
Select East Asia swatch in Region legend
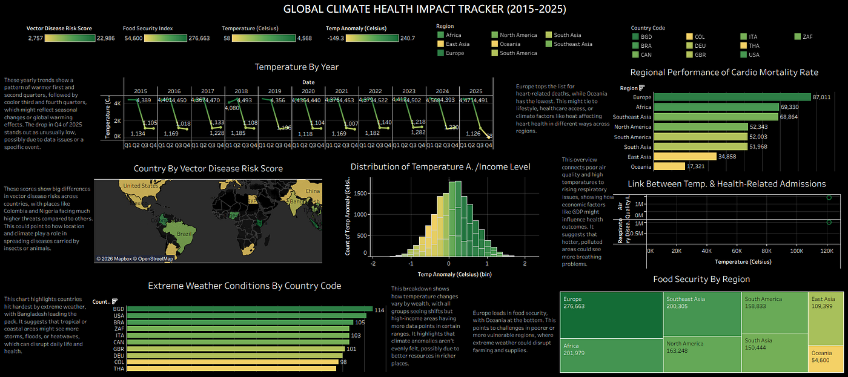440,44
